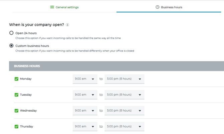Uncheck the Wednesday checkbox
Image resolution: width=224 pixels, height=134 pixels.
tap(16, 111)
